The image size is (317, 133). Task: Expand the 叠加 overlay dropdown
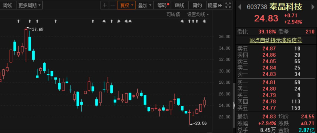[145, 5]
